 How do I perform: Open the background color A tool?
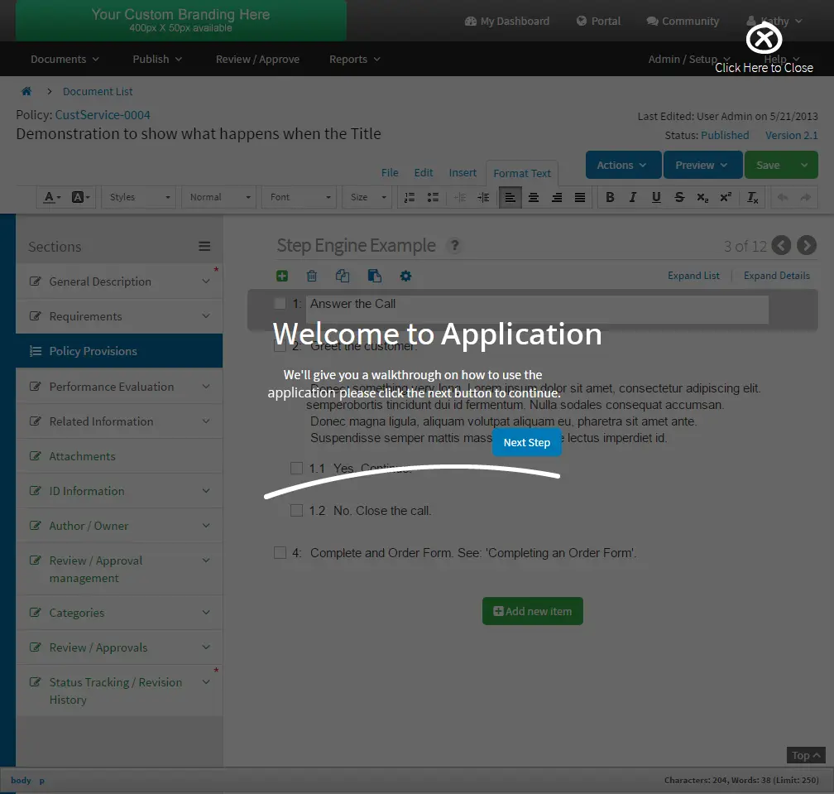point(80,197)
